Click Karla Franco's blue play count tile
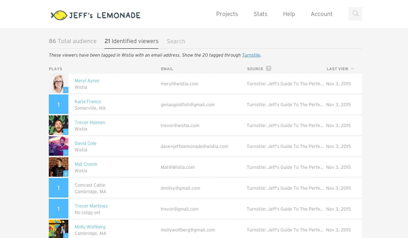Image resolution: width=408 pixels, height=238 pixels. pos(58,104)
